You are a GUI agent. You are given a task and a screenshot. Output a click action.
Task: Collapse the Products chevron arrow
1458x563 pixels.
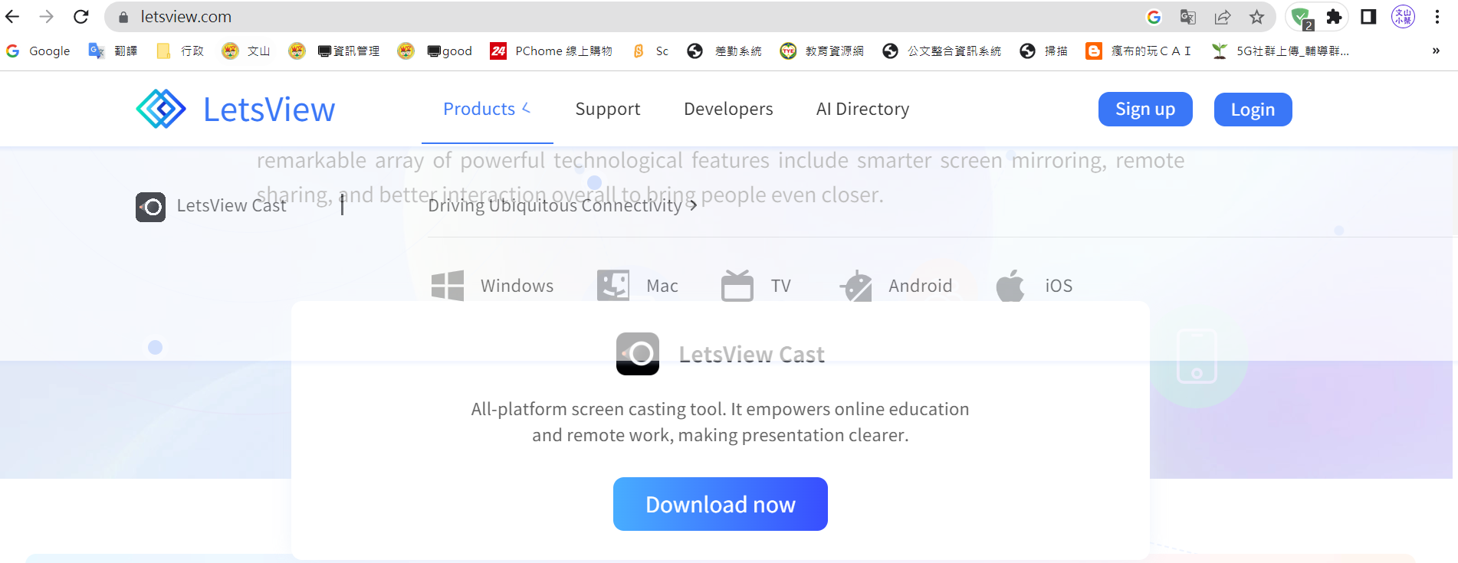[527, 108]
